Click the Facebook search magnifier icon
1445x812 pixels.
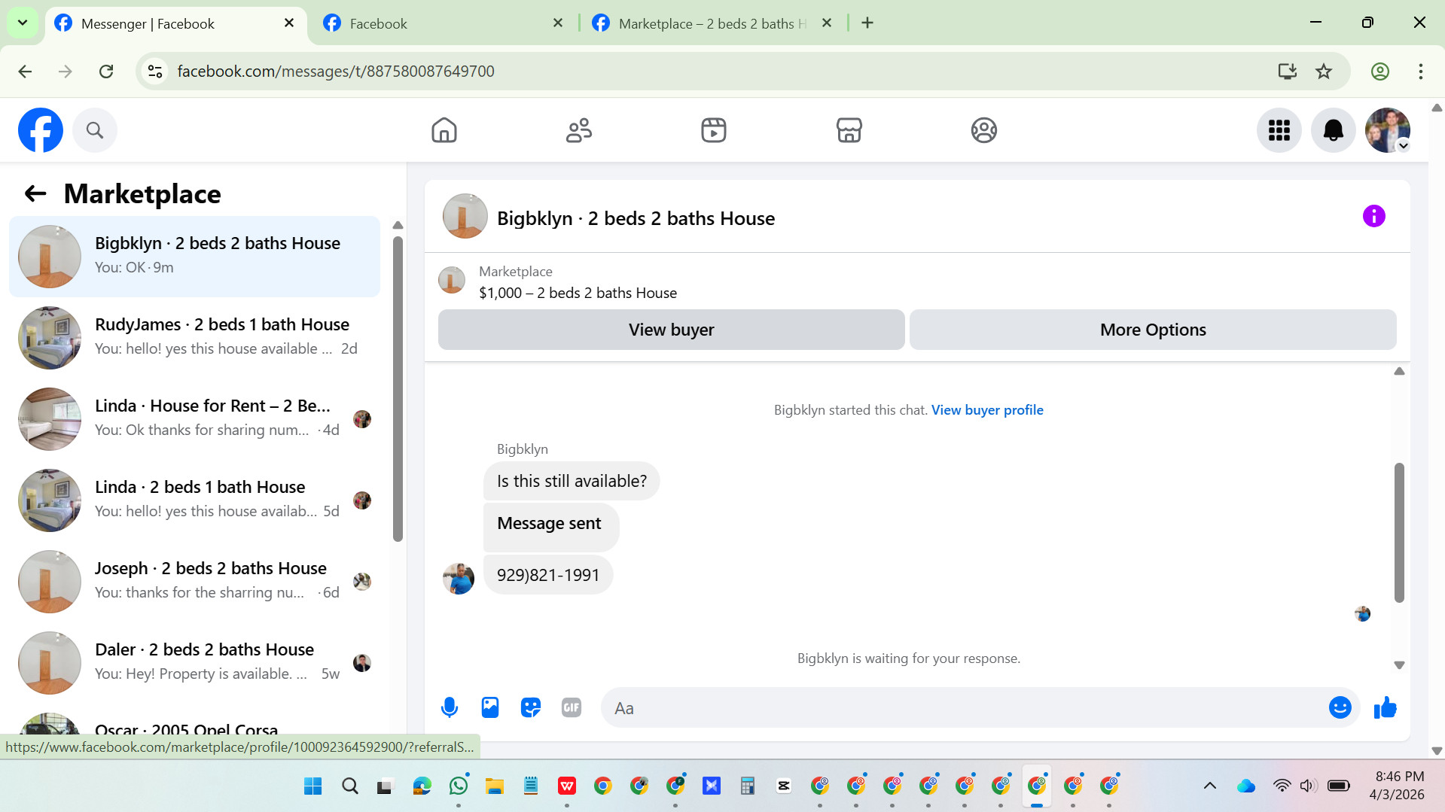coord(95,130)
